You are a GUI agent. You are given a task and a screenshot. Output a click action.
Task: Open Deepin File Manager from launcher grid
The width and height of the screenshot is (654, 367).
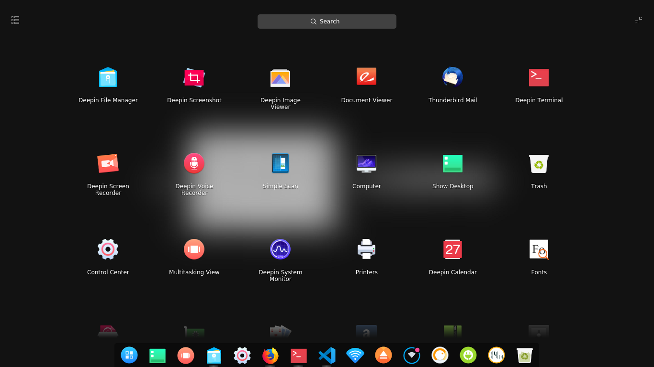[108, 77]
